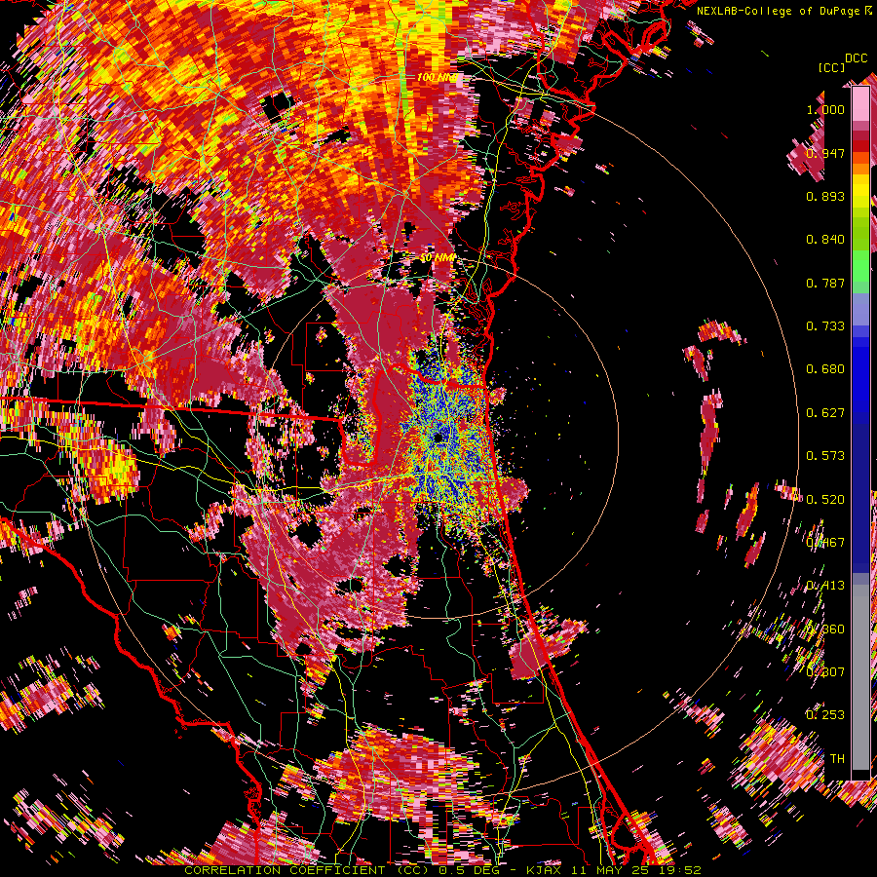Click the 0.893 legend value
The height and width of the screenshot is (877, 877).
pyautogui.click(x=825, y=196)
